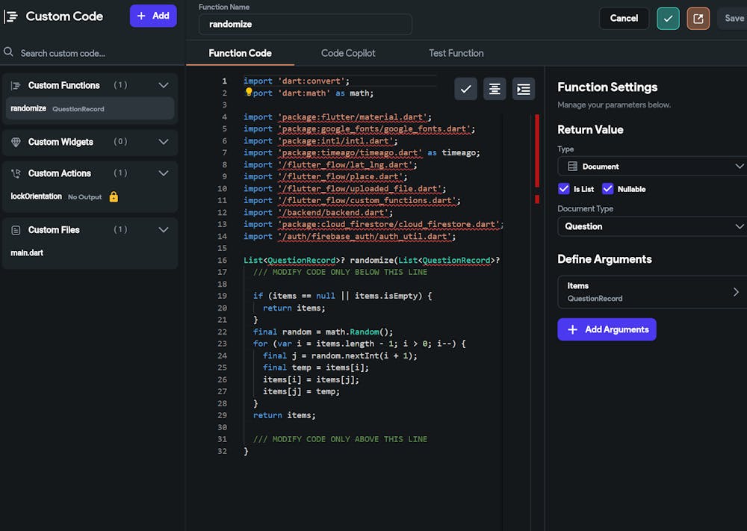Click the checkmark icon in code editor

tap(465, 89)
